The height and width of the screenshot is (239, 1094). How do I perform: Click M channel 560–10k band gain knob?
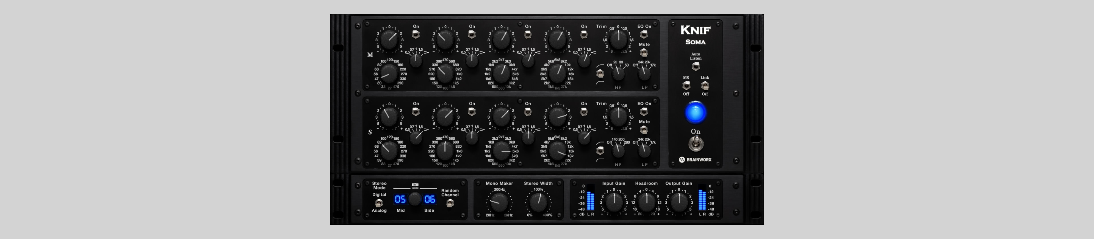click(501, 40)
